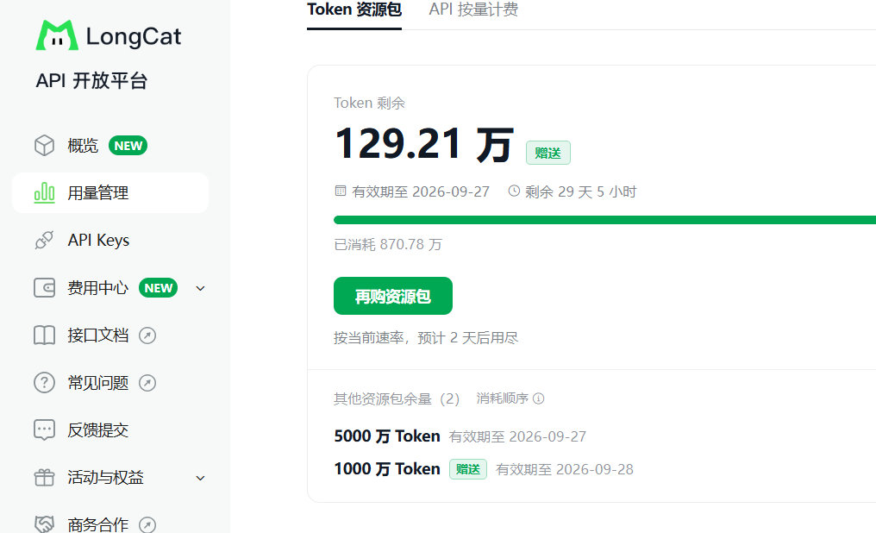Click the FAQ question mark icon
This screenshot has height=533, width=876.
(x=44, y=383)
